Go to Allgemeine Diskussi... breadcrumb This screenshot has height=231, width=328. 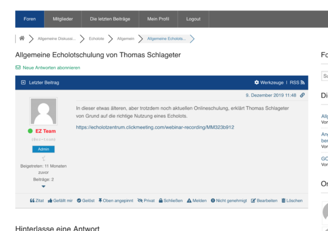pos(57,39)
